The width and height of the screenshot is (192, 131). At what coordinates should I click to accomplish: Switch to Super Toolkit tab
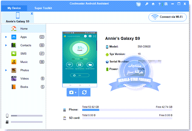click(x=43, y=8)
